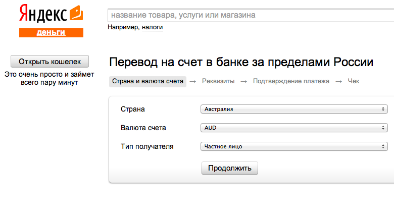Open the Страна dropdown showing Австралия
Screen dimensions: 394x219
[294, 109]
